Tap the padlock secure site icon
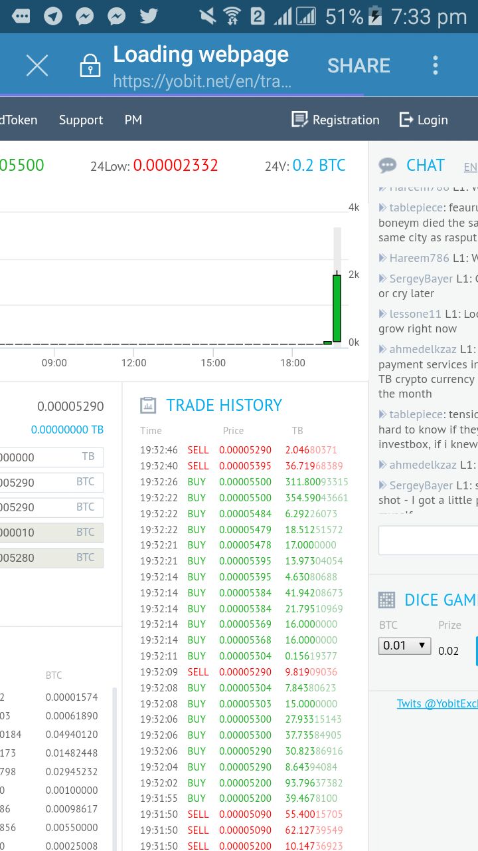The height and width of the screenshot is (851, 478). pyautogui.click(x=90, y=66)
